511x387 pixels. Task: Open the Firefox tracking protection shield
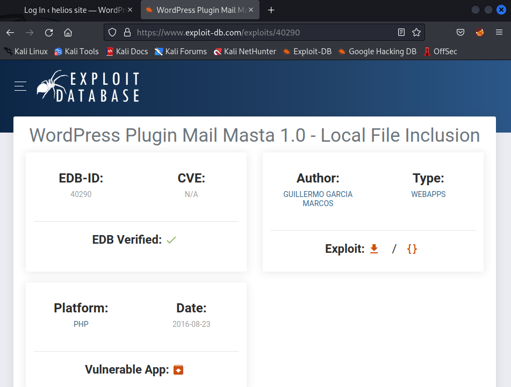coord(112,32)
